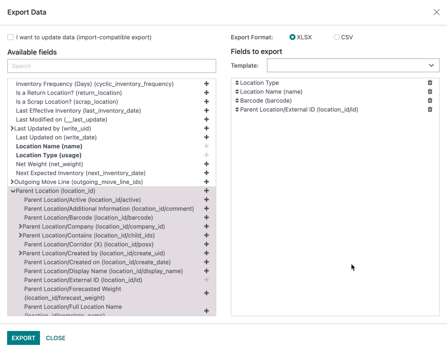Add Last Modified on via its plus icon

tap(206, 119)
